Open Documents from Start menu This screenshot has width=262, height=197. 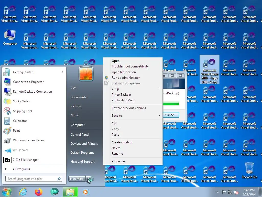click(78, 97)
